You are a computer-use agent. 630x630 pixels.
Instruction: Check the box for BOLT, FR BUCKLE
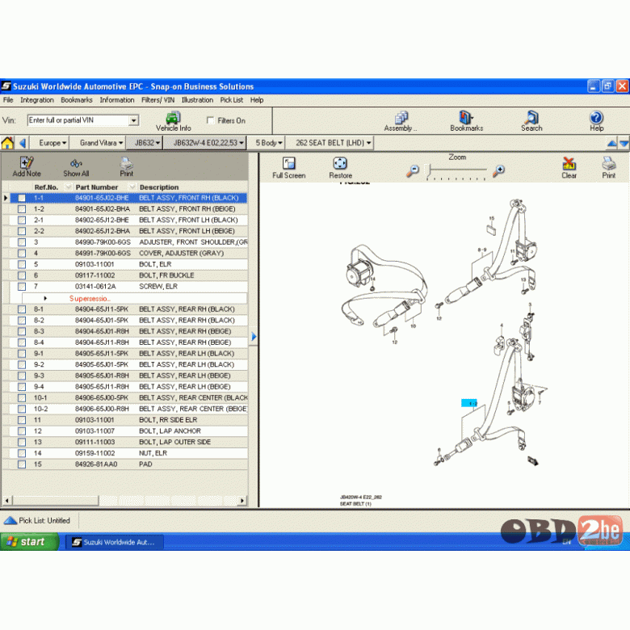point(22,275)
